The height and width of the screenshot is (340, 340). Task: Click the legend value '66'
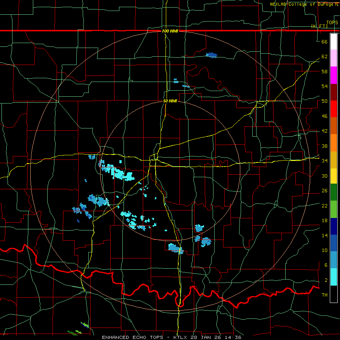(x=325, y=42)
